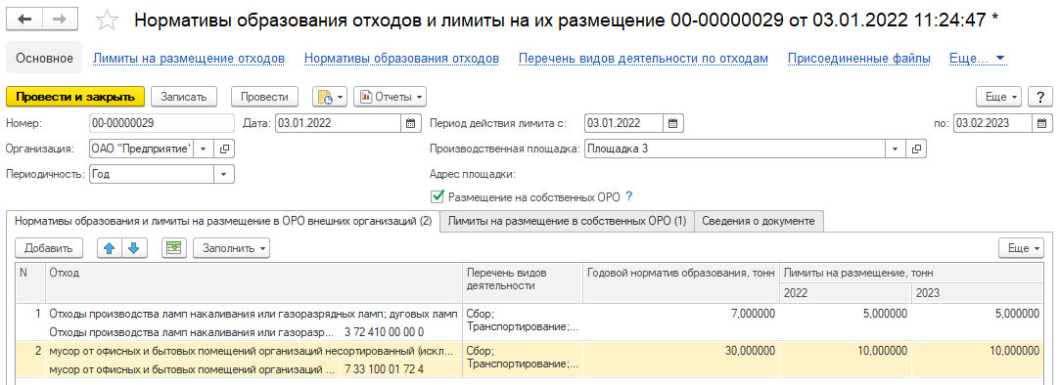The height and width of the screenshot is (385, 1060).
Task: Open Нормативы образования отходов link
Action: coord(401,58)
